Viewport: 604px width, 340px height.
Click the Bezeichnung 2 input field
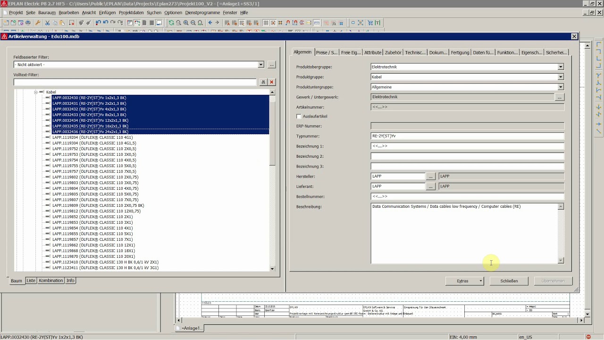click(467, 156)
